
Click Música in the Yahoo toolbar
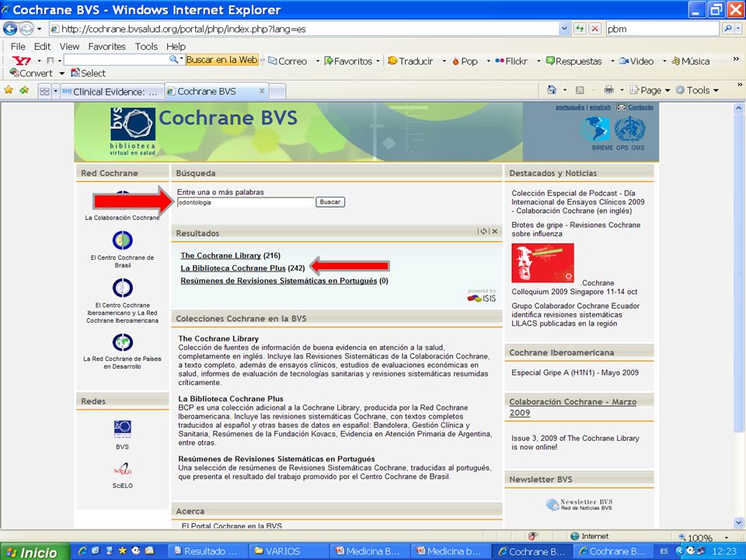690,61
